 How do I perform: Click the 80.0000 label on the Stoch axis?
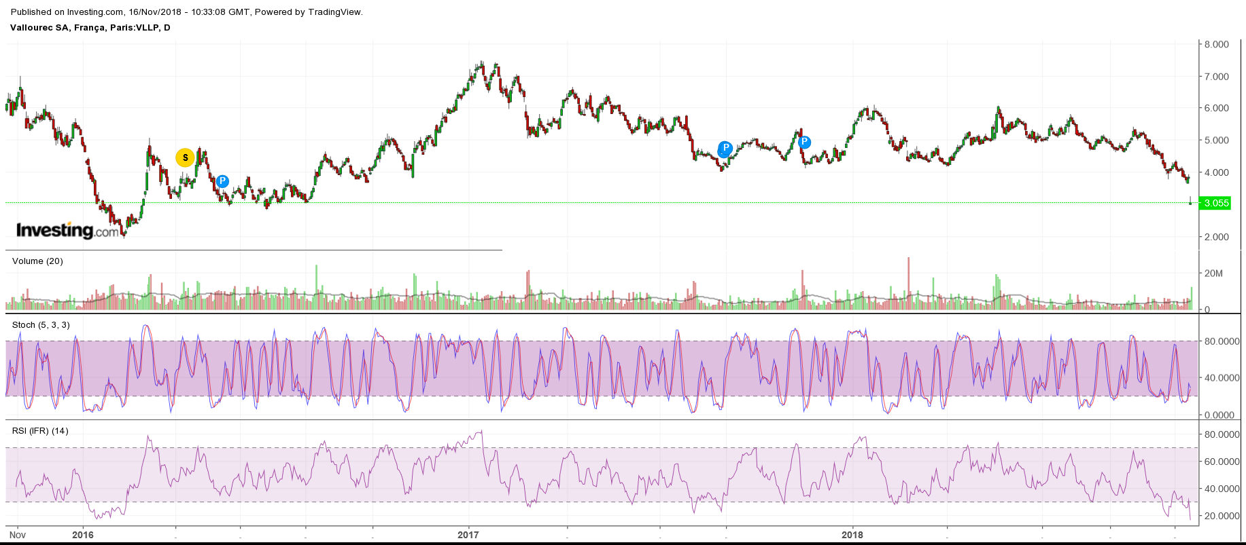pos(1222,341)
